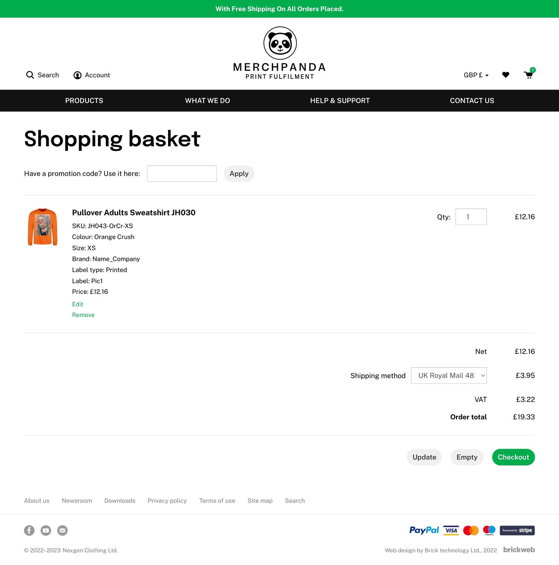Viewport: 559px width, 565px height.
Task: Open the PRODUCTS menu
Action: [x=84, y=101]
